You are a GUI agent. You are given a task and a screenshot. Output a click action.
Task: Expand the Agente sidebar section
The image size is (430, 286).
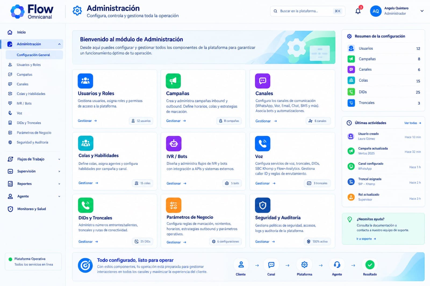pos(59,196)
